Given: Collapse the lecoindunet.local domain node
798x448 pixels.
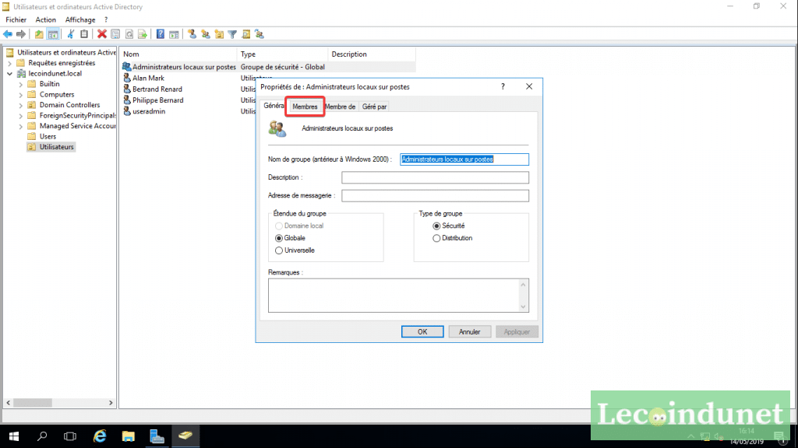Looking at the screenshot, I should [9, 74].
